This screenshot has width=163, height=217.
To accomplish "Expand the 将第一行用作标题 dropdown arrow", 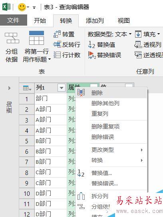I will [50, 60].
